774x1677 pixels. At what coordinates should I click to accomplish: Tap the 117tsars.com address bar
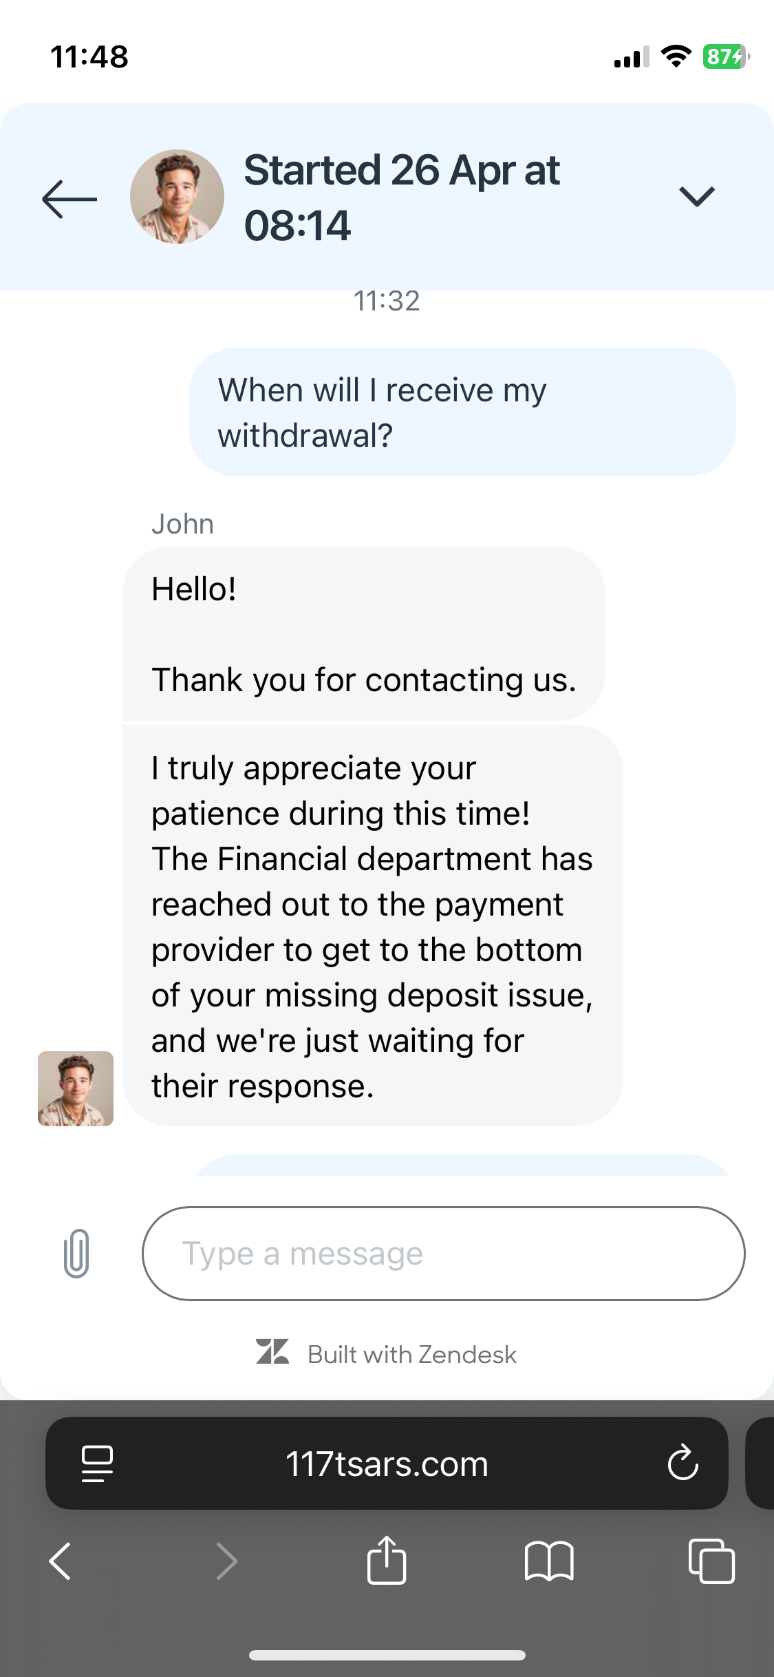(387, 1464)
